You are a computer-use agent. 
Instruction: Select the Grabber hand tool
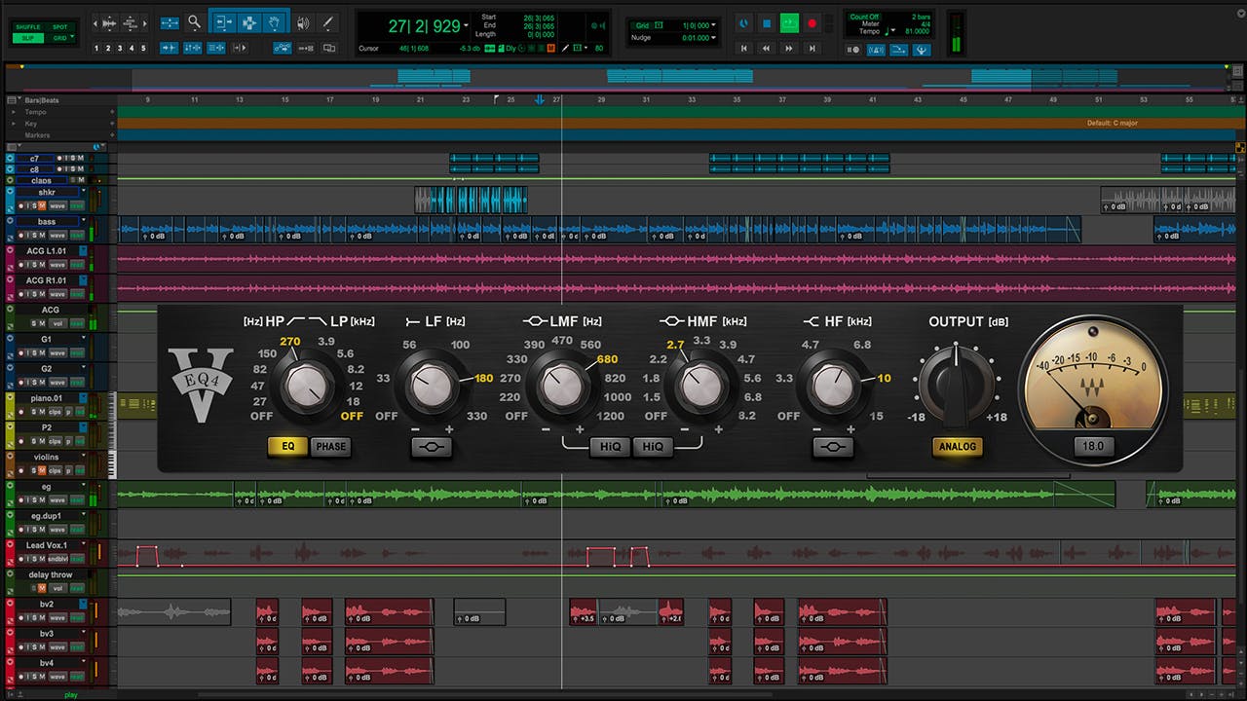[x=276, y=22]
